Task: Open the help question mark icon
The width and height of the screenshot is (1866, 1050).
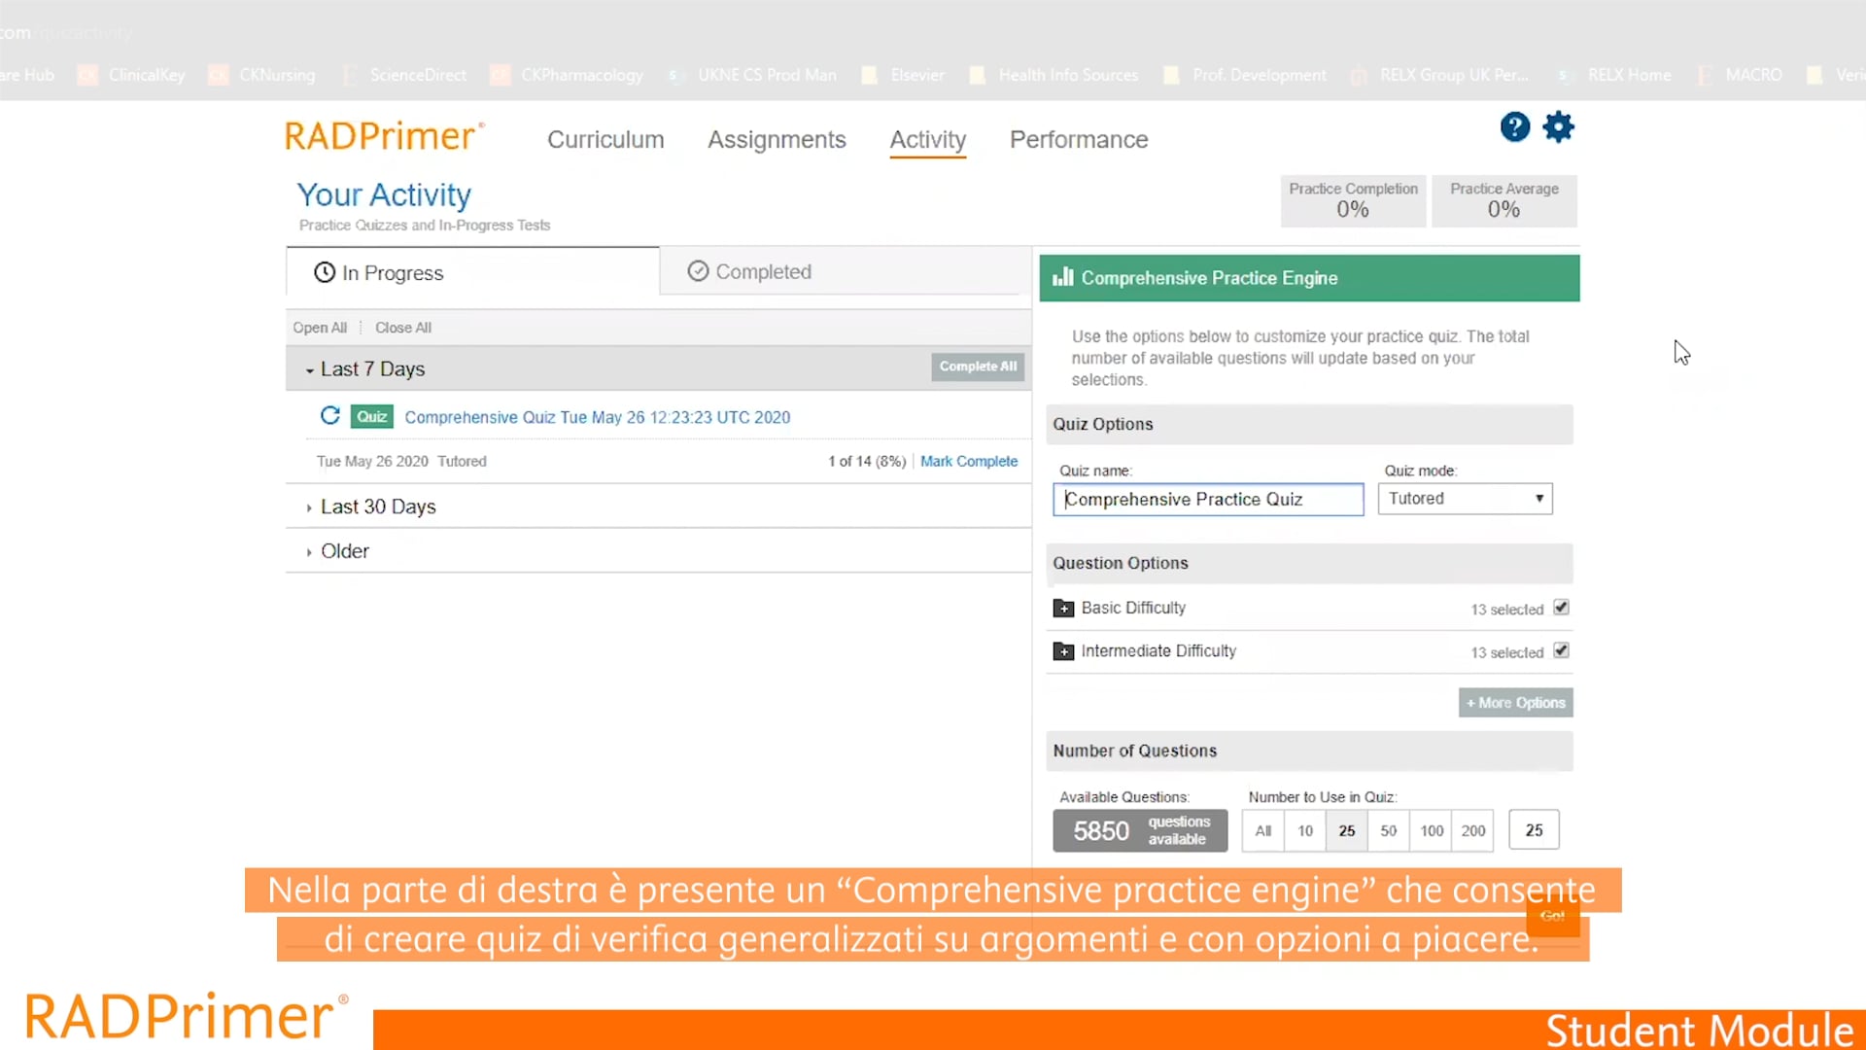Action: click(x=1514, y=127)
